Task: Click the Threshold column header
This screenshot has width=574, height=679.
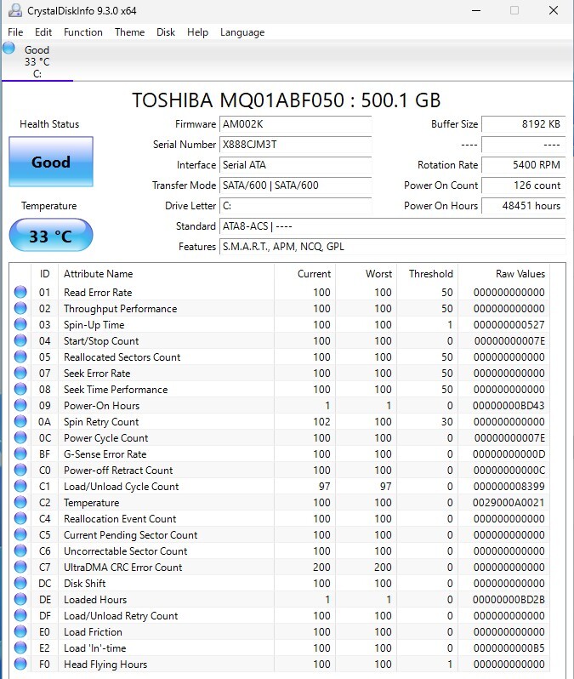Action: (427, 274)
